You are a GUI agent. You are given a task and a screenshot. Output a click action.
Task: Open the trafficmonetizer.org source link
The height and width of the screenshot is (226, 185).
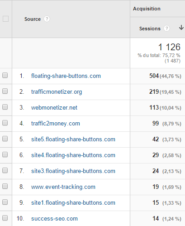pos(57,92)
